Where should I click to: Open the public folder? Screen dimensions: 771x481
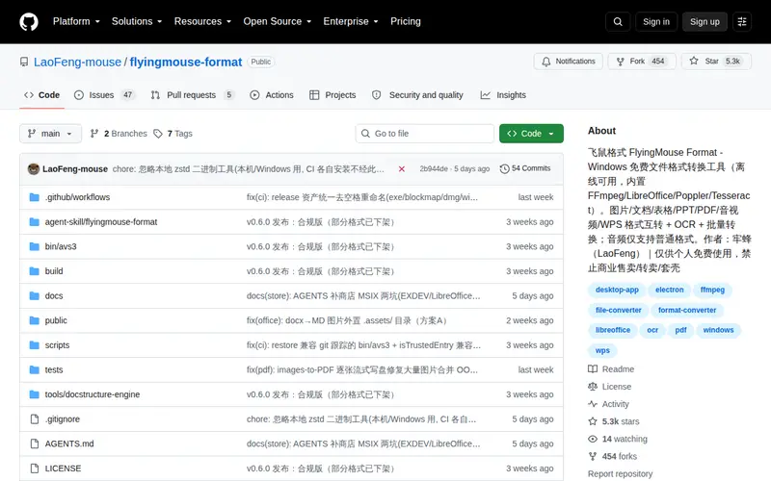coord(56,320)
